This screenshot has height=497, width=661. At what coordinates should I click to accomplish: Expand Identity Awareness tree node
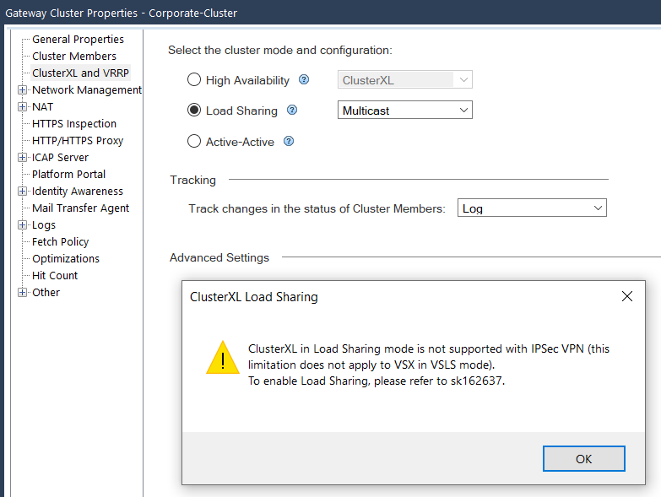pos(22,191)
